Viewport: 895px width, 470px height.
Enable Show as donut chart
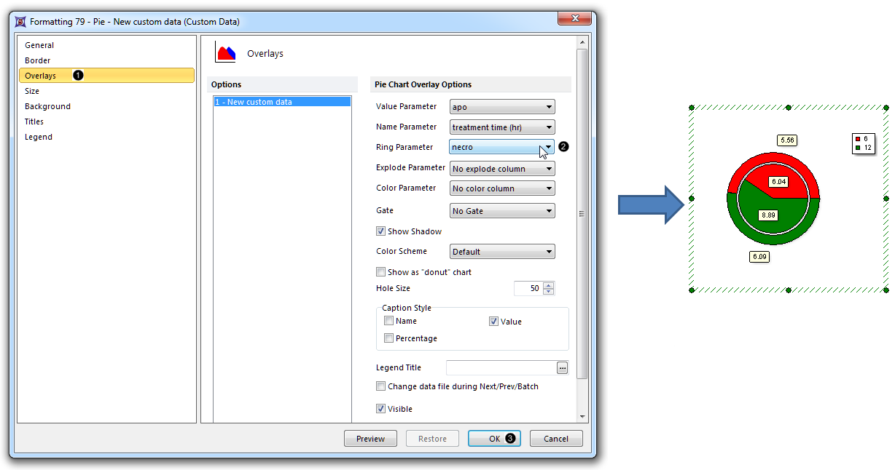pos(380,272)
